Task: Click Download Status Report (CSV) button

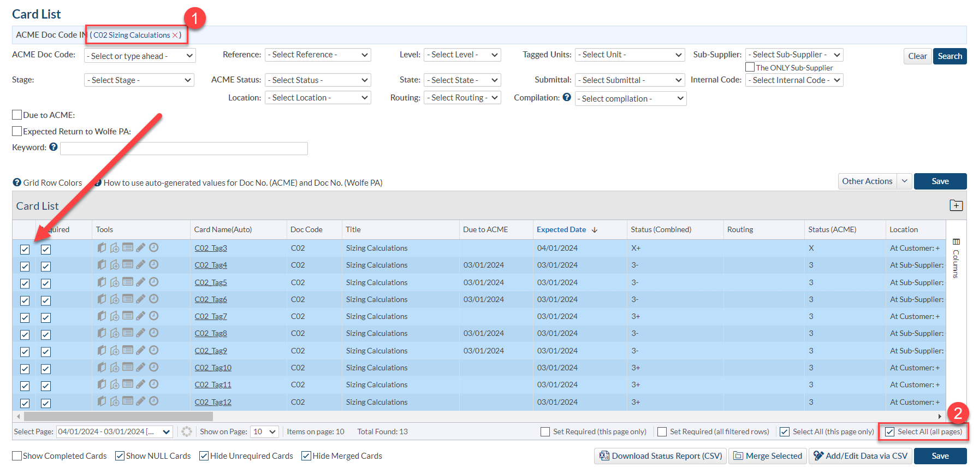Action: pos(660,456)
